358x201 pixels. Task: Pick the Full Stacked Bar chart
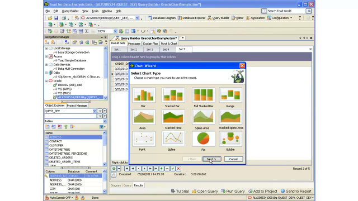pyautogui.click(x=203, y=95)
